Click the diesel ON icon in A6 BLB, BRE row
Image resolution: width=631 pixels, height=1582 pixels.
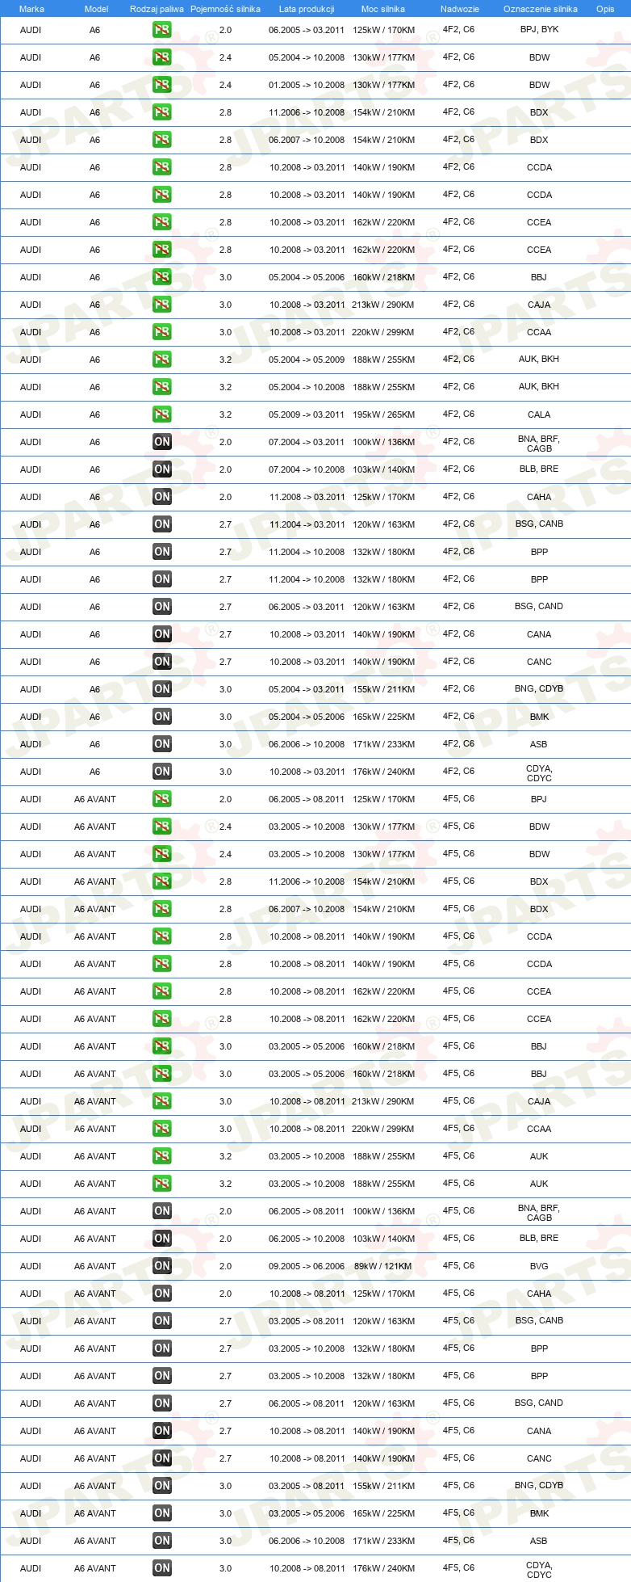pos(162,469)
